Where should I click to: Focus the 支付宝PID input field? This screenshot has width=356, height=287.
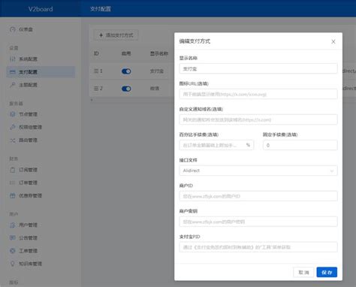click(x=258, y=247)
